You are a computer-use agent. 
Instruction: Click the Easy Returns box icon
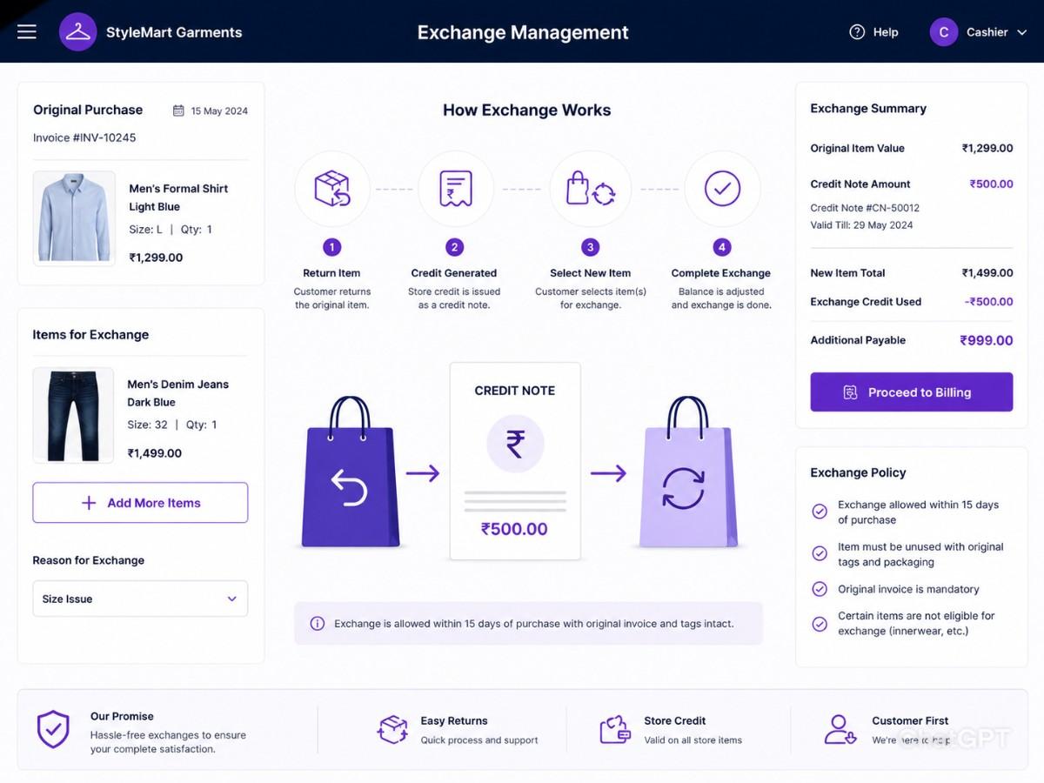(x=392, y=729)
